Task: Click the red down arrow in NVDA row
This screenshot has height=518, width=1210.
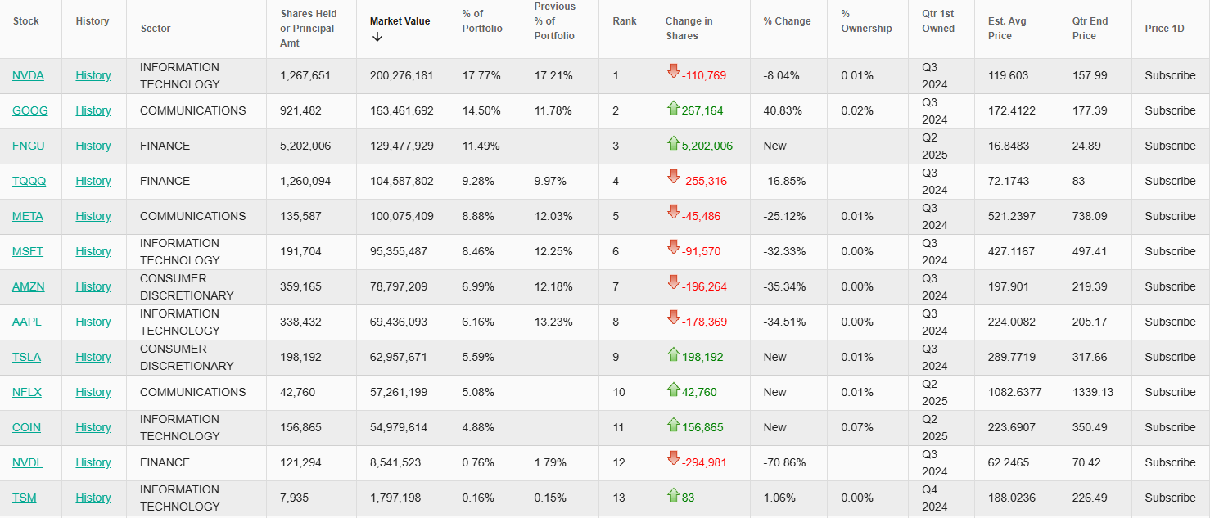Action: 674,71
